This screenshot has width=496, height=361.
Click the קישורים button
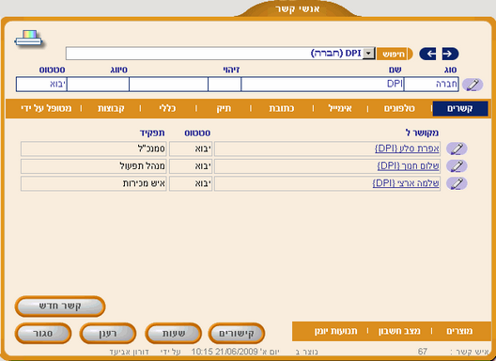(x=237, y=333)
